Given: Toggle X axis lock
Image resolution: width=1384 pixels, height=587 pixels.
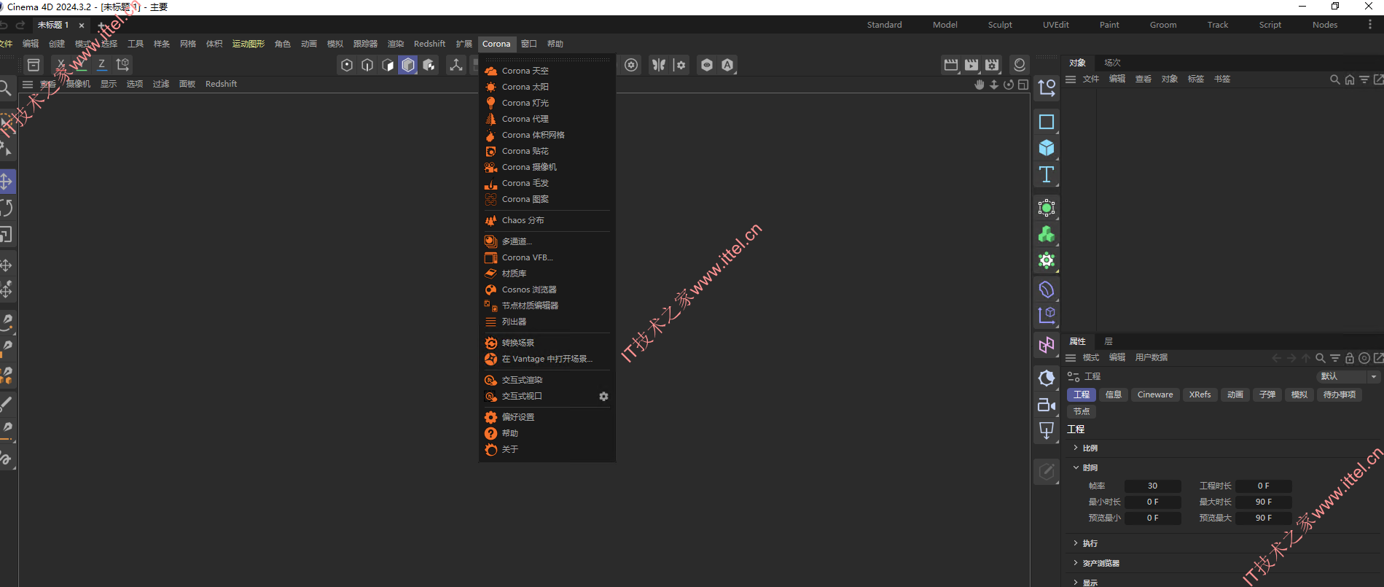Looking at the screenshot, I should tap(61, 65).
